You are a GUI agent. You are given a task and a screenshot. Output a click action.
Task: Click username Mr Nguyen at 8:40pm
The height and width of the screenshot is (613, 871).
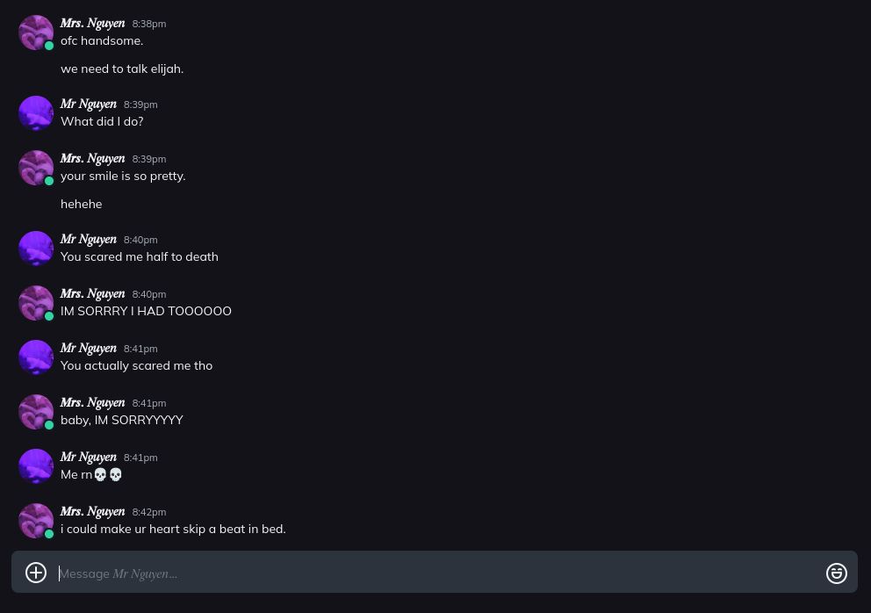pos(88,240)
